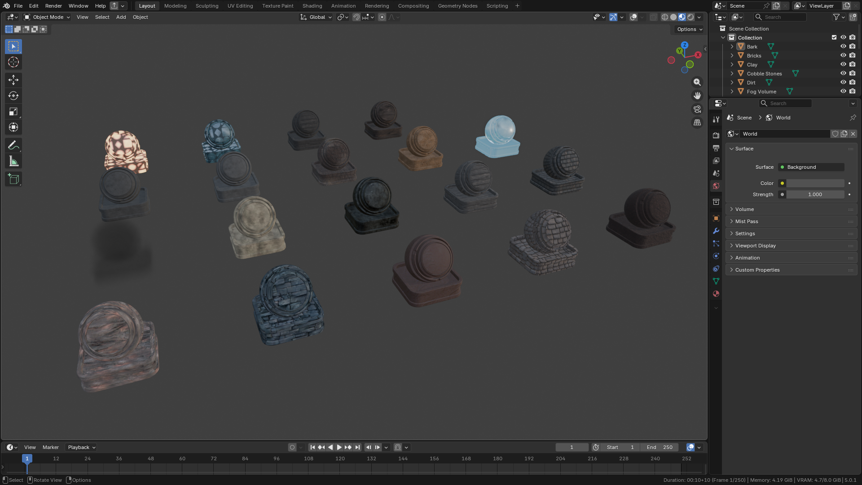Click the play animation button
Image resolution: width=862 pixels, height=485 pixels.
pos(339,447)
